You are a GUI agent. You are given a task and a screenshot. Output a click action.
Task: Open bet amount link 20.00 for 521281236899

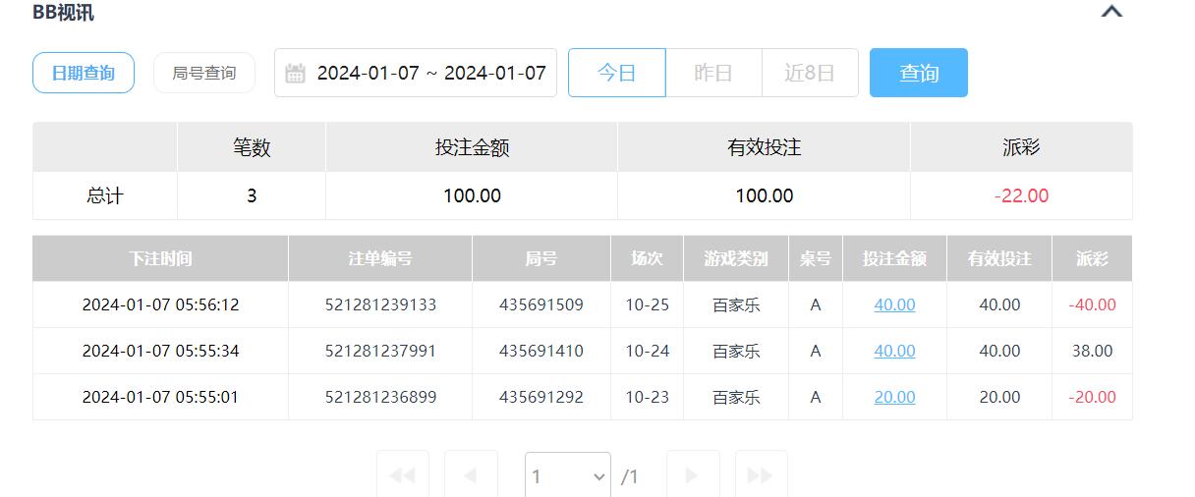894,397
